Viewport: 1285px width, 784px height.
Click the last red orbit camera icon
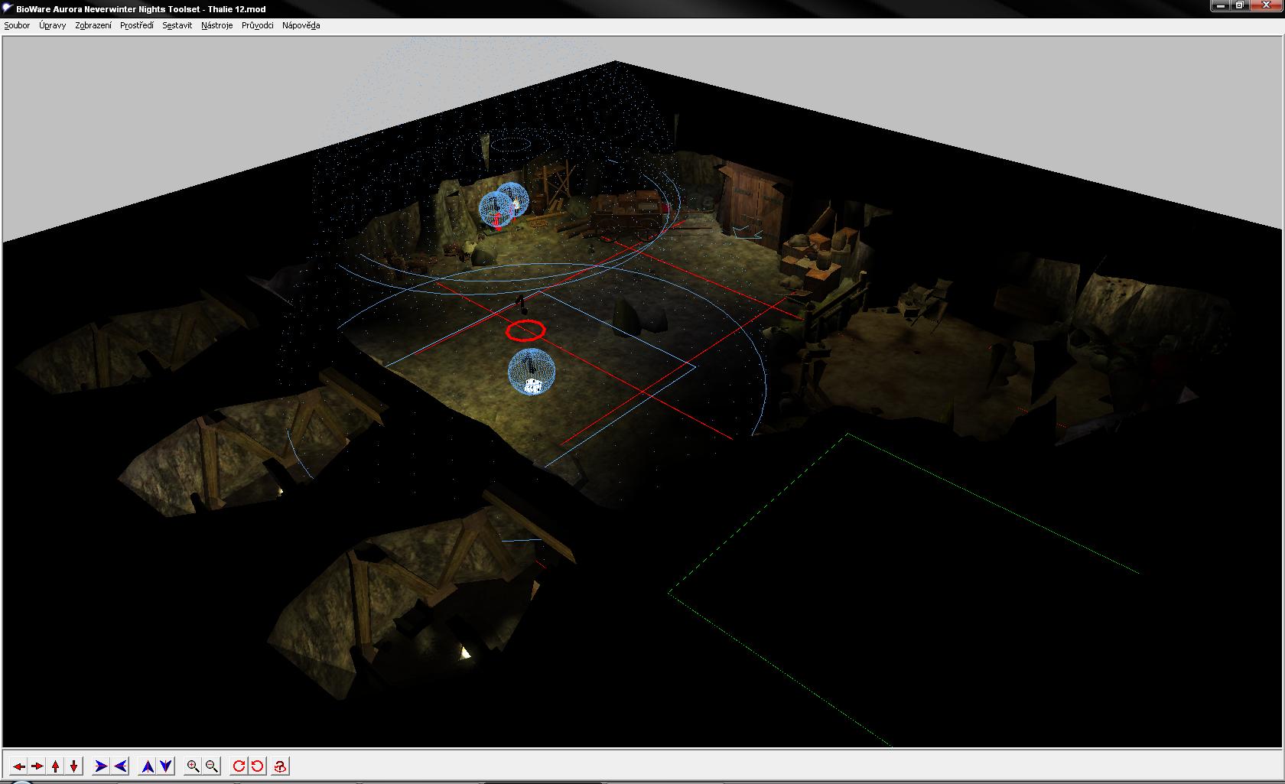coord(281,766)
